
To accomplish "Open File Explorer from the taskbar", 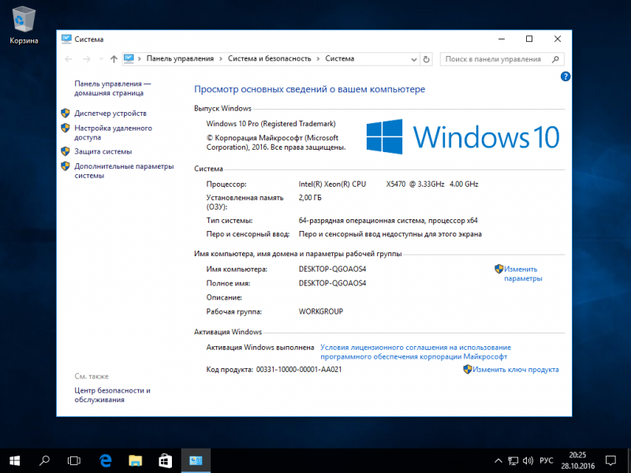I will point(135,461).
